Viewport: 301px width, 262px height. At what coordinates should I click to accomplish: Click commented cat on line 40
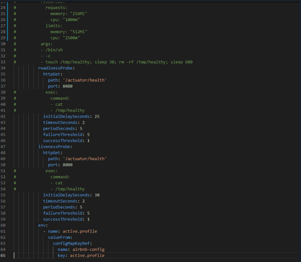point(59,104)
